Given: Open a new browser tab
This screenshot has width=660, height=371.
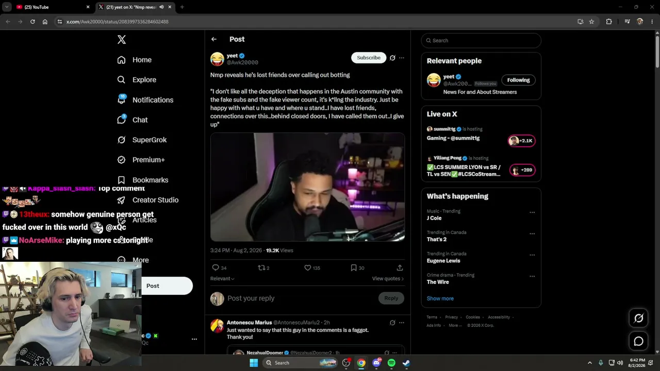Looking at the screenshot, I should click(x=182, y=7).
